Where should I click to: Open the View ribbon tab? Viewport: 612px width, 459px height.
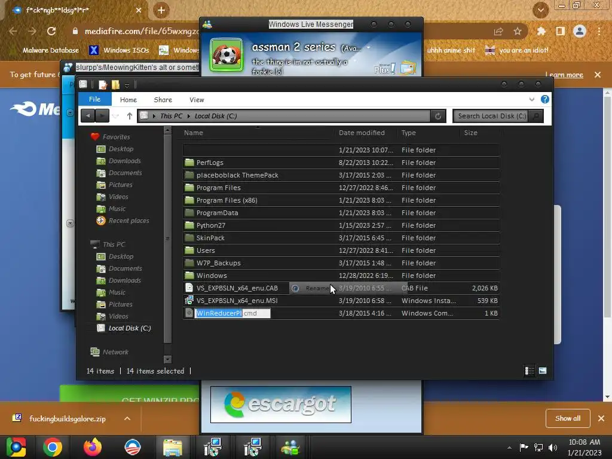pos(197,100)
